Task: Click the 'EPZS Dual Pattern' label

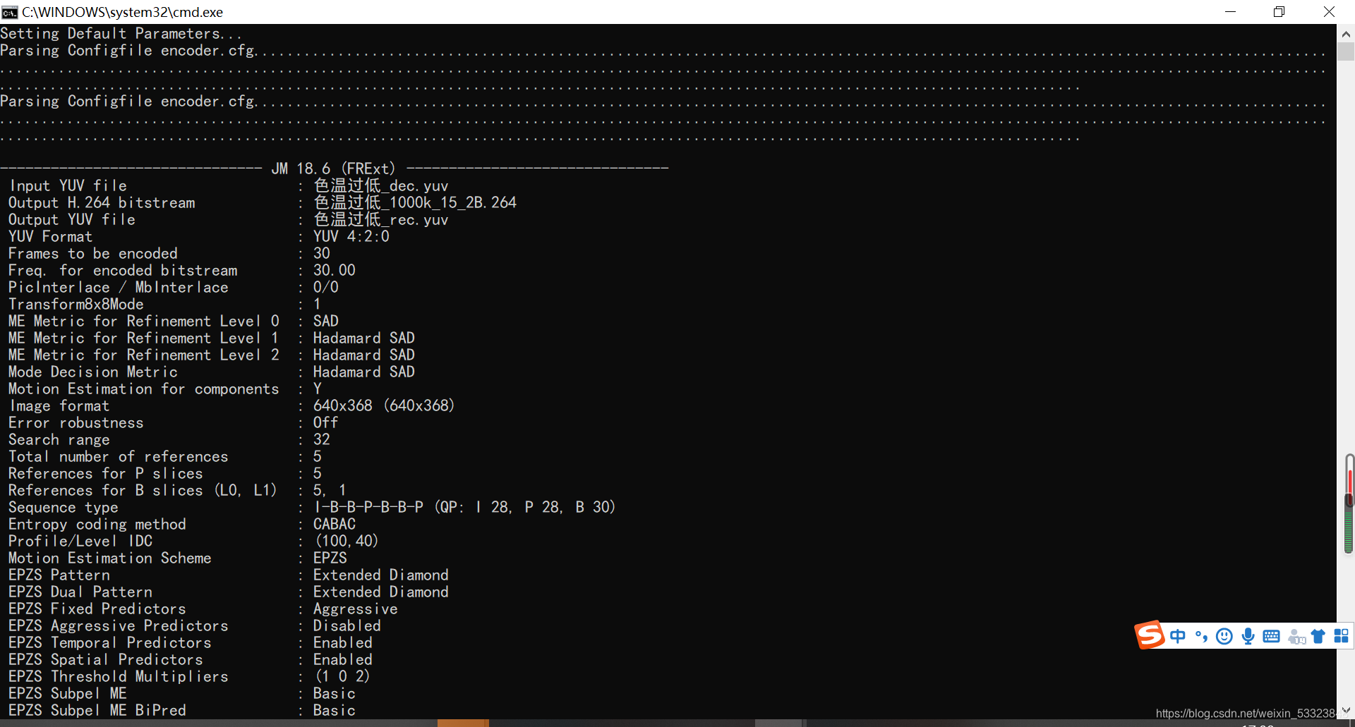Action: 80,592
